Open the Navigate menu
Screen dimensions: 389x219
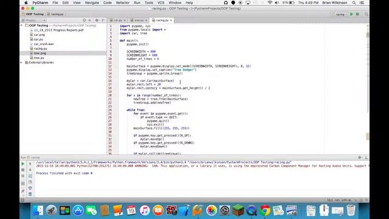[92, 2]
